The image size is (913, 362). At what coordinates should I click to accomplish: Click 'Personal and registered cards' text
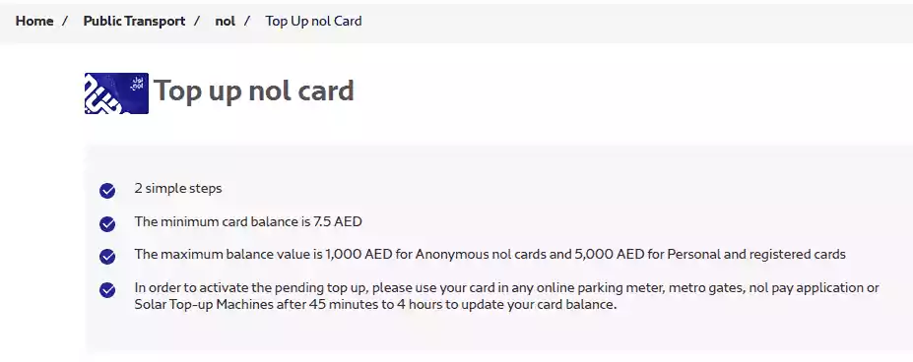[756, 255]
